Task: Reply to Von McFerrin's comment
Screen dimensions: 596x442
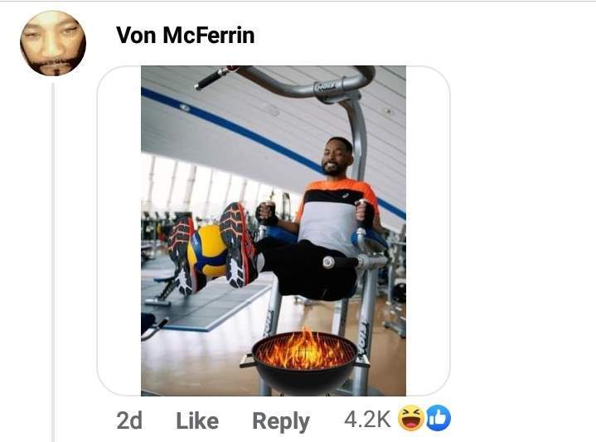Action: pos(281,420)
